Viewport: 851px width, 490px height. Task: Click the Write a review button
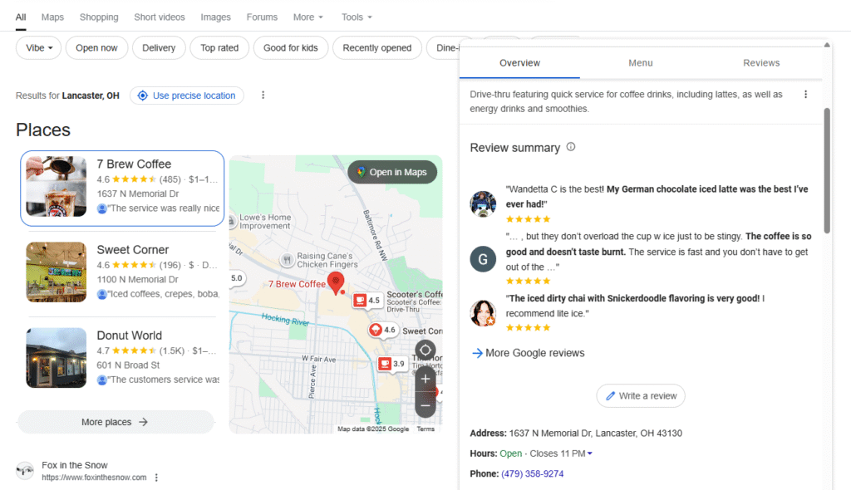pyautogui.click(x=640, y=396)
